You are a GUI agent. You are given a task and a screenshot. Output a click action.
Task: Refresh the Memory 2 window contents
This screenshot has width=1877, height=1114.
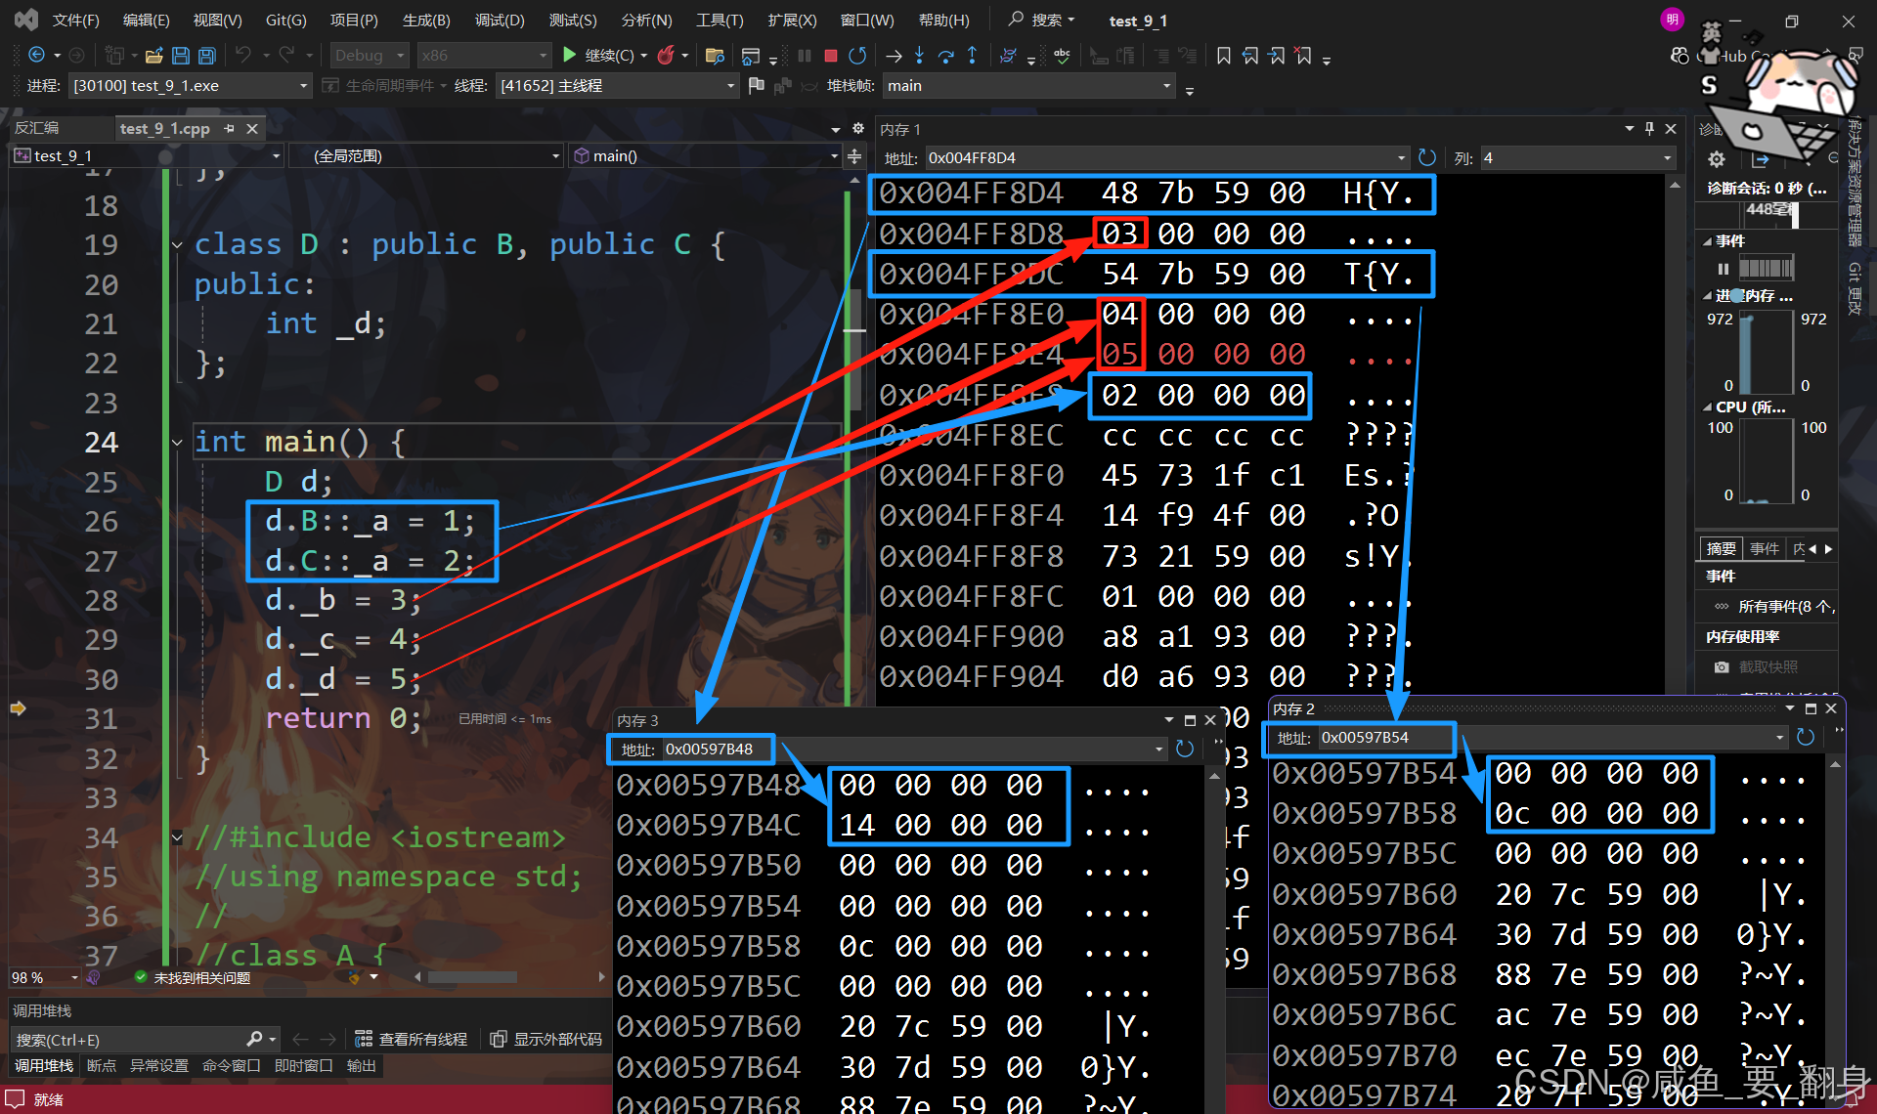pos(1806,738)
